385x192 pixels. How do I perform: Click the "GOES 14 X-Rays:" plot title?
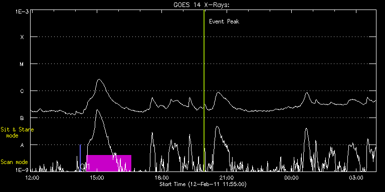coord(202,5)
